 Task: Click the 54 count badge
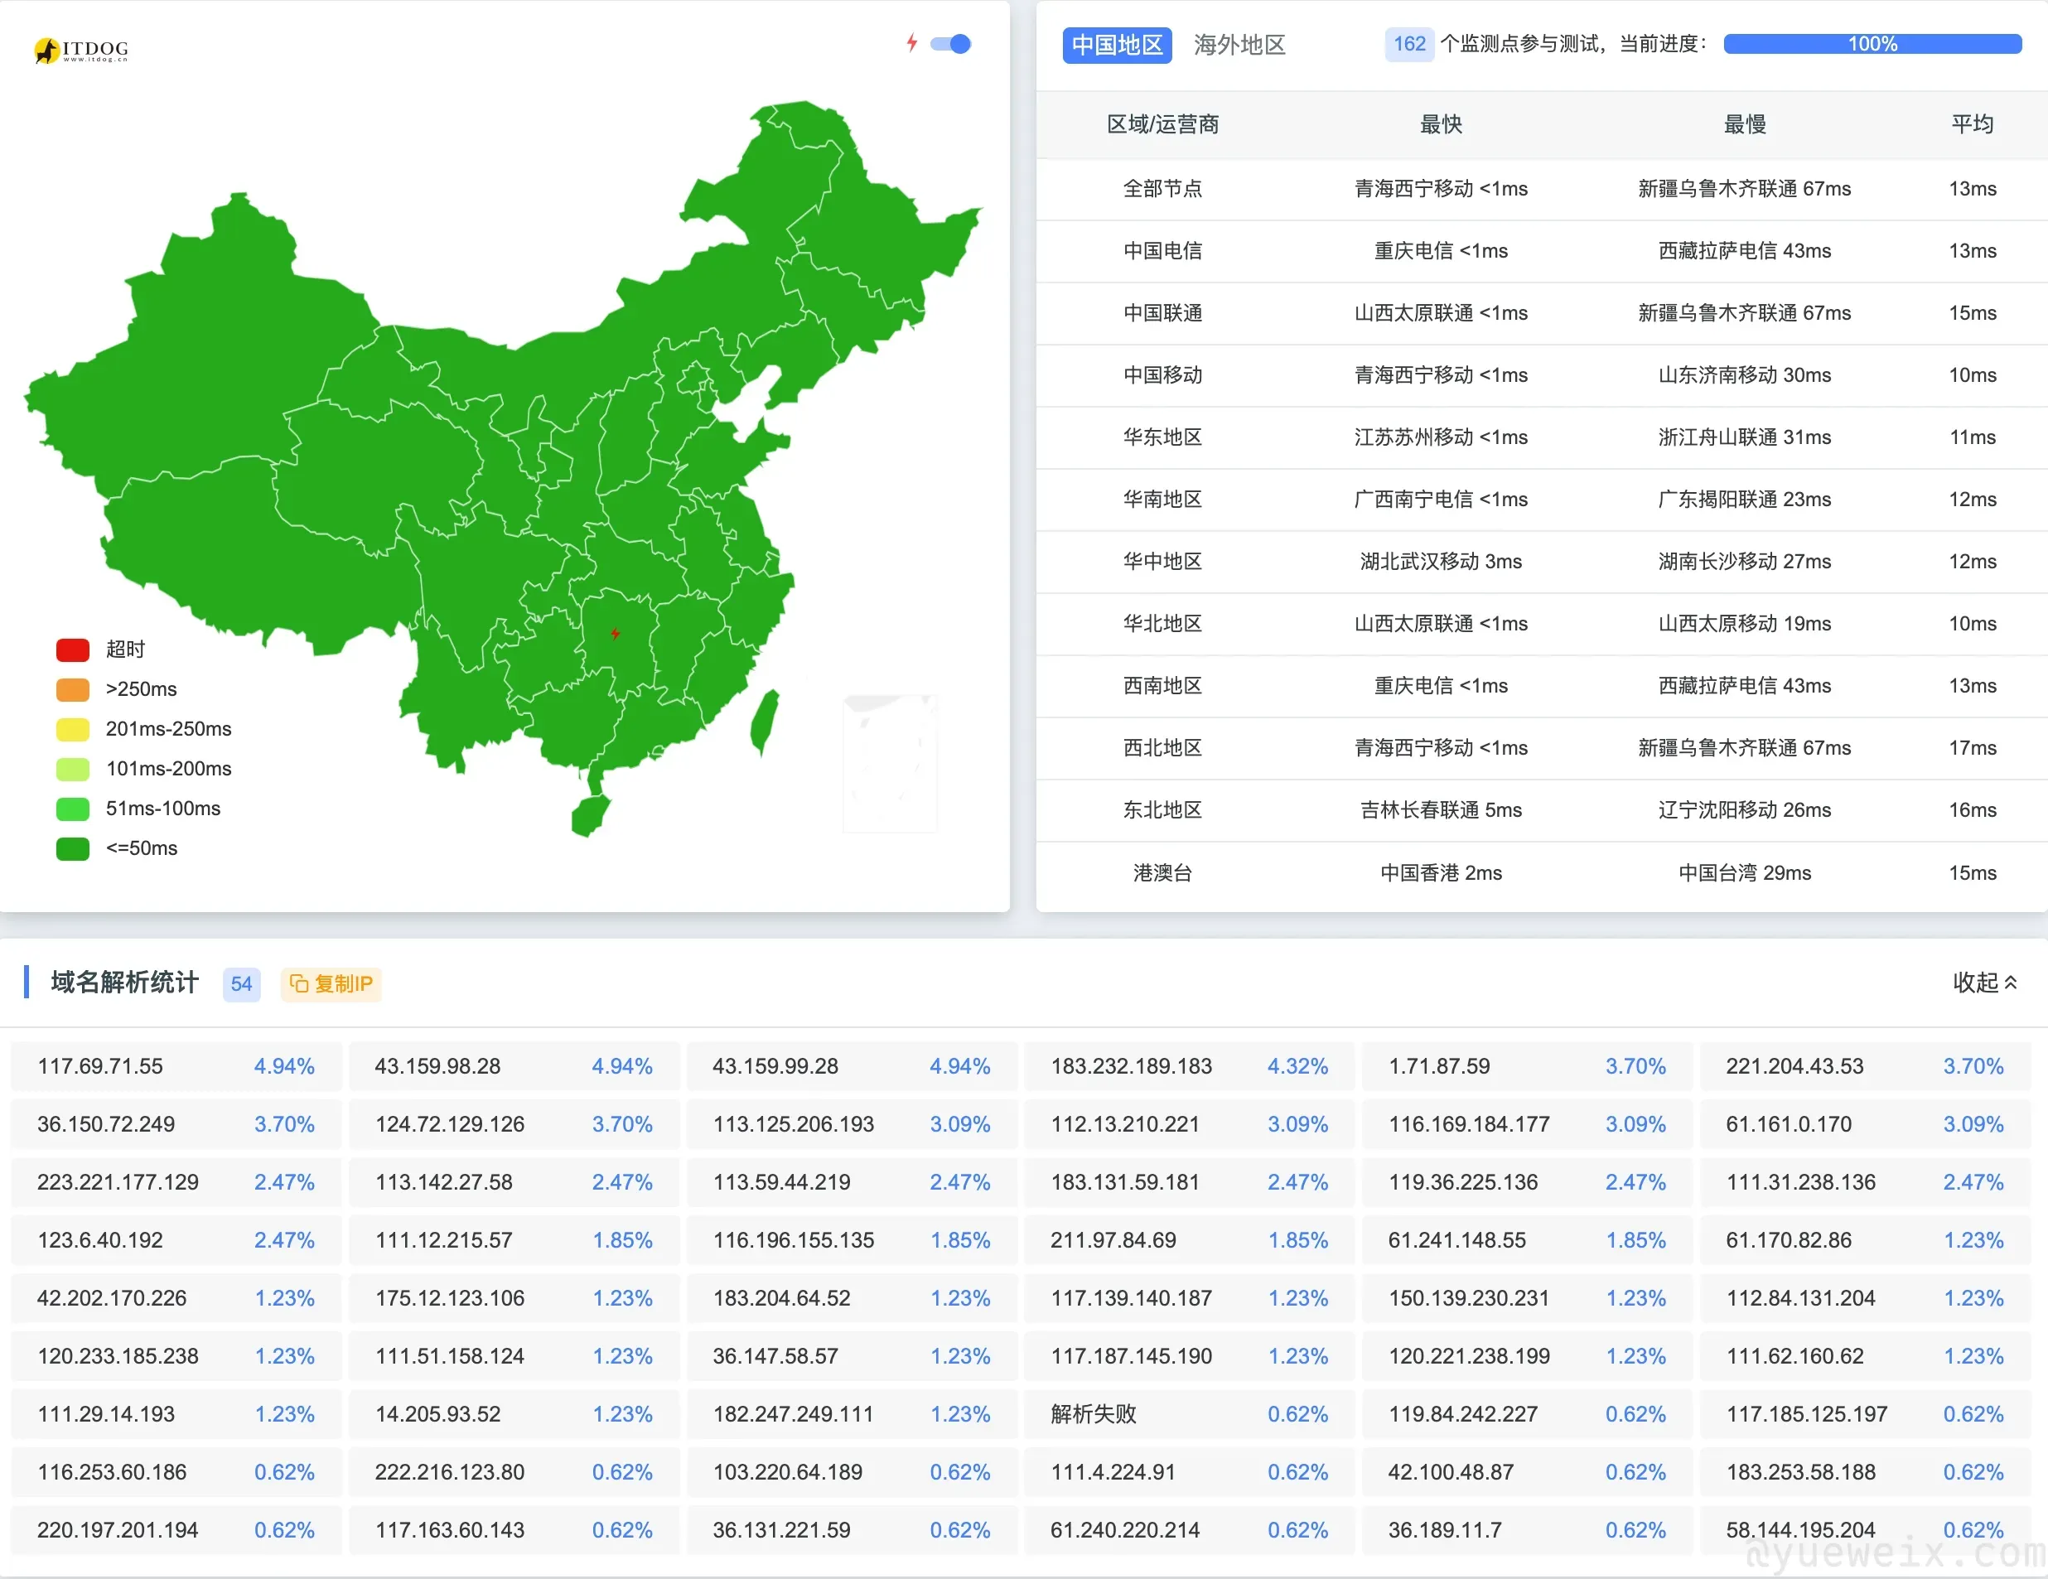241,983
